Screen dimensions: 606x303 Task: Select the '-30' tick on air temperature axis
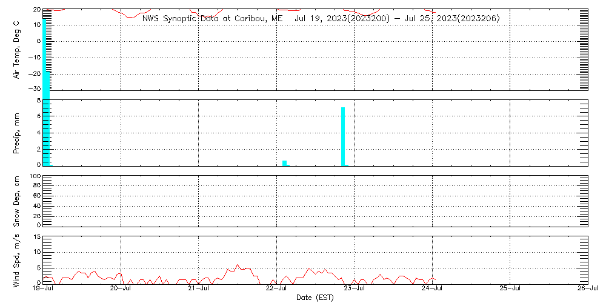34,88
